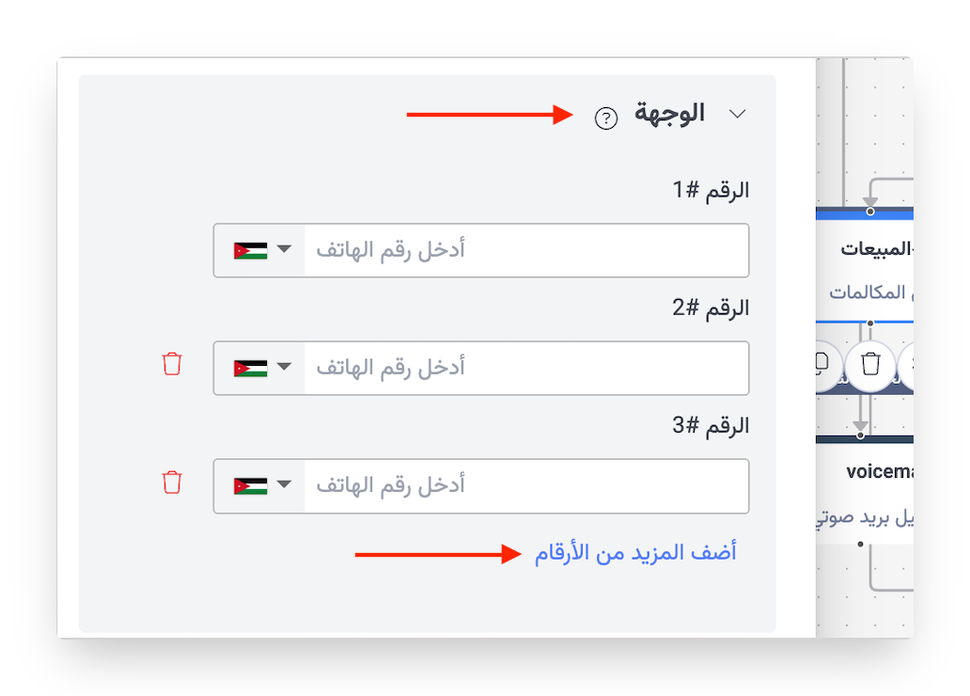Click the أضف المزيد من الأرقام link
The image size is (970, 696).
click(635, 553)
